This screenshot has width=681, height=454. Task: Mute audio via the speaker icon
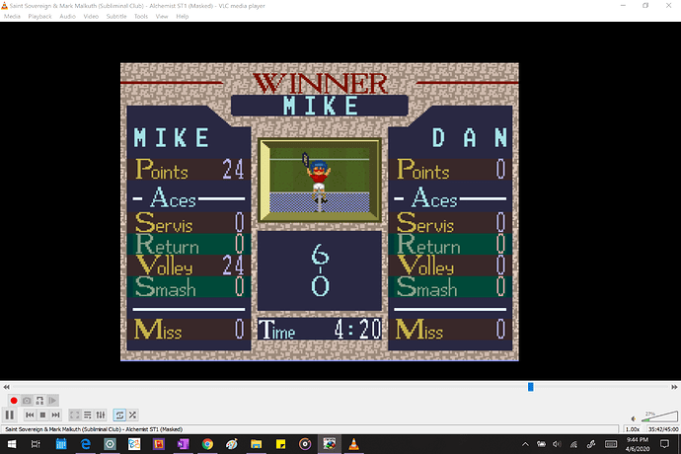634,418
